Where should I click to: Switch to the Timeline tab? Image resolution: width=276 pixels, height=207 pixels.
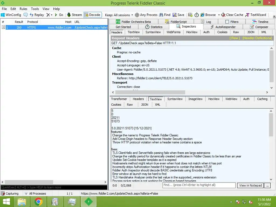click(x=260, y=22)
